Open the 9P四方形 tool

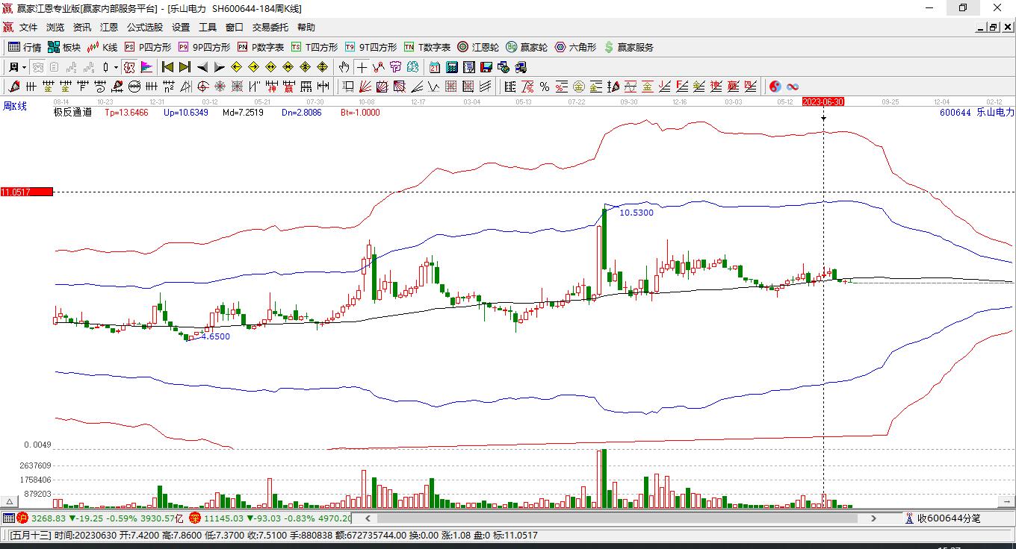coord(204,47)
